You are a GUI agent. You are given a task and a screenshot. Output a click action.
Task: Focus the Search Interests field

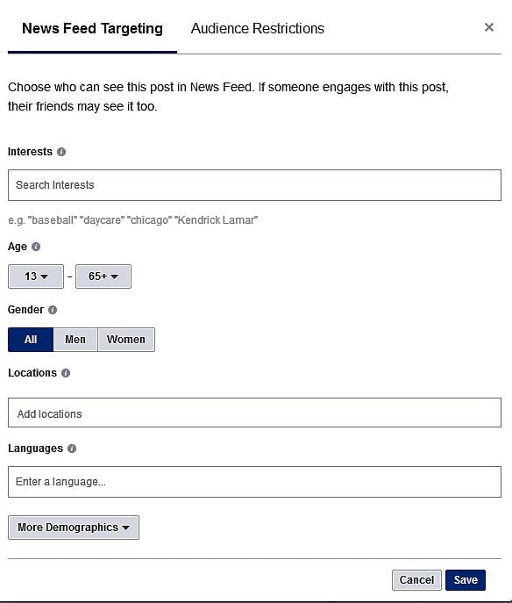(254, 185)
